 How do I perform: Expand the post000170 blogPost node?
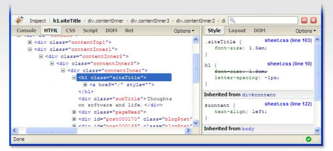(74, 119)
